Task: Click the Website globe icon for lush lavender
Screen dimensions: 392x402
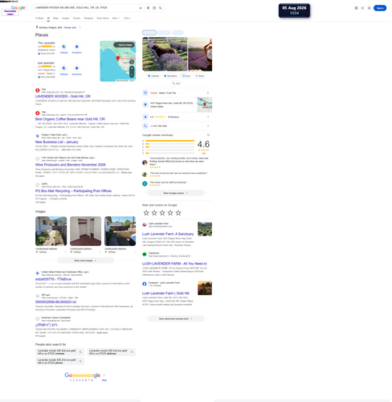Action: point(63,68)
